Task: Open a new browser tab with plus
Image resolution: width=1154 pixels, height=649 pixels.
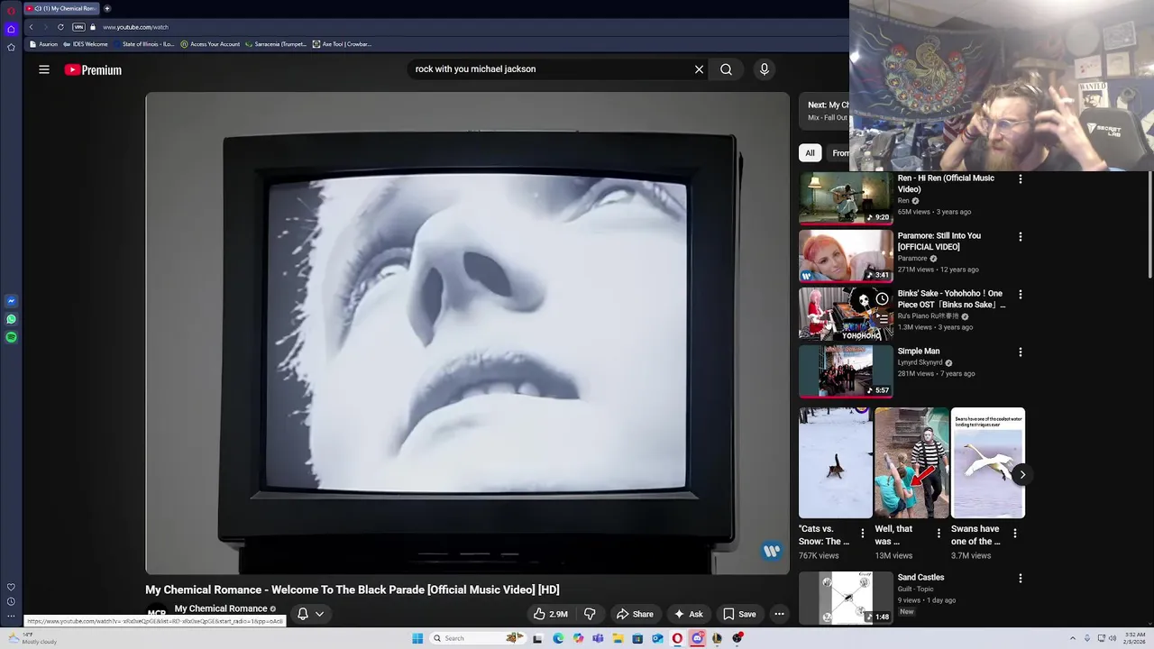Action: click(x=107, y=8)
